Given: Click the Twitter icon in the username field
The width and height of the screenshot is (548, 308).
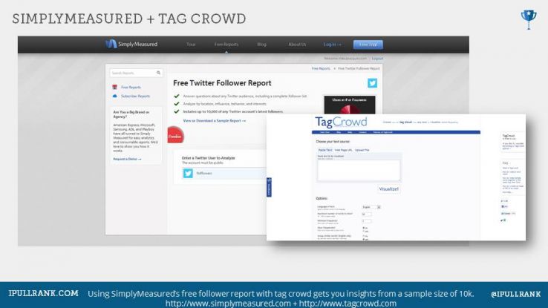Looking at the screenshot, I should [x=188, y=173].
